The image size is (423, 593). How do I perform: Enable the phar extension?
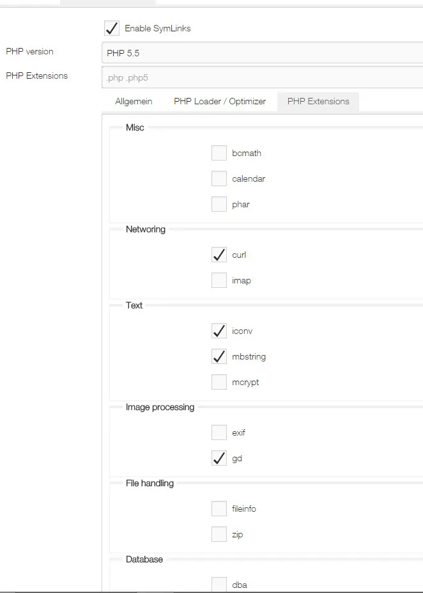[219, 204]
